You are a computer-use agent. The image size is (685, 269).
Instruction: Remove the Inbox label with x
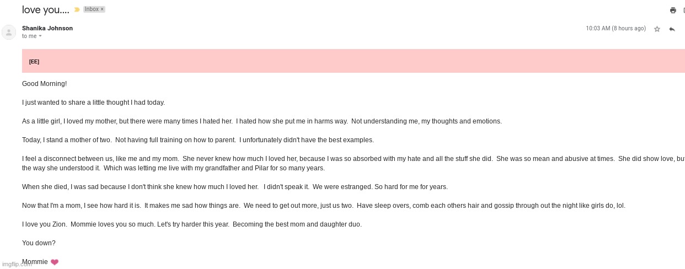102,9
